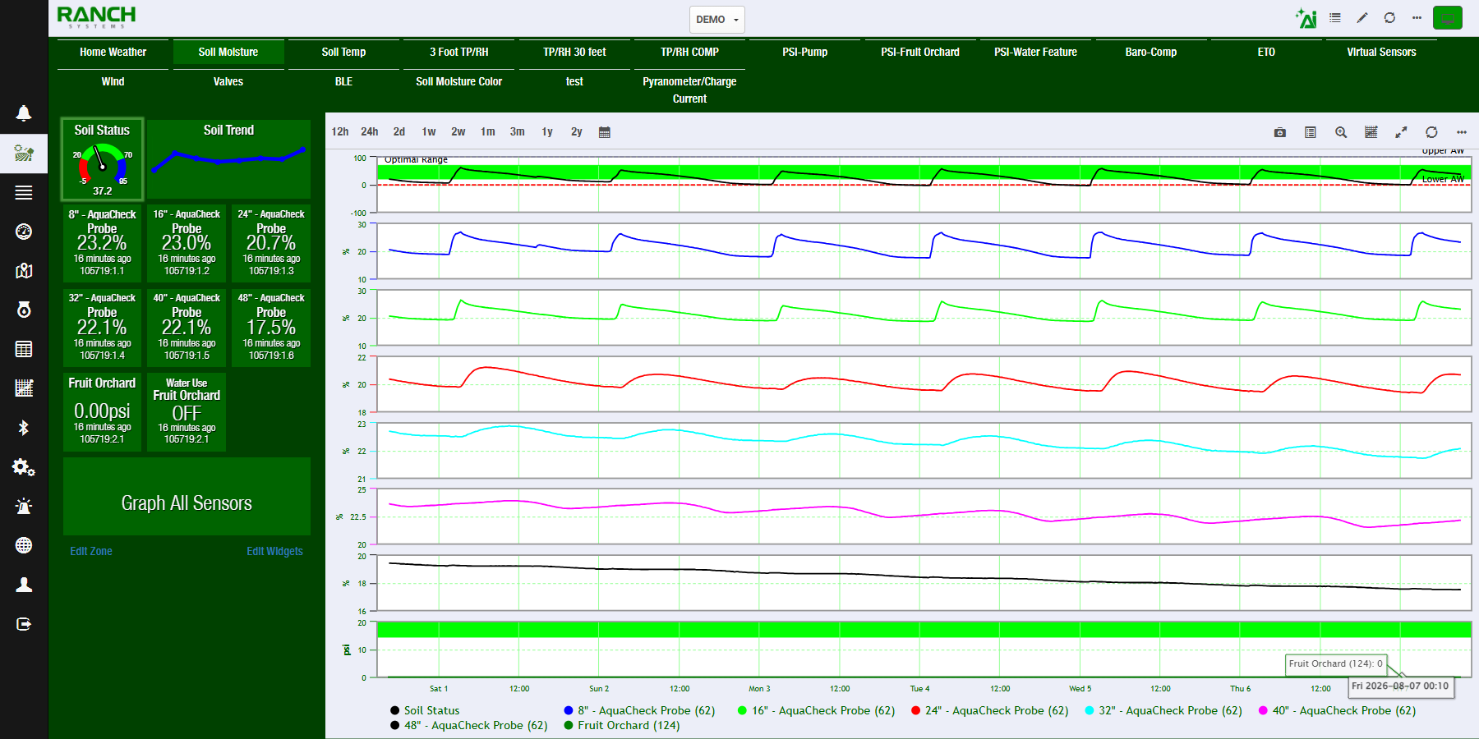Image resolution: width=1479 pixels, height=739 pixels.
Task: Set chart range to 2y
Action: pyautogui.click(x=577, y=132)
